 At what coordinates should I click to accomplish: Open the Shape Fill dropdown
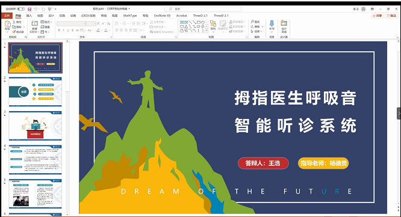[237, 22]
